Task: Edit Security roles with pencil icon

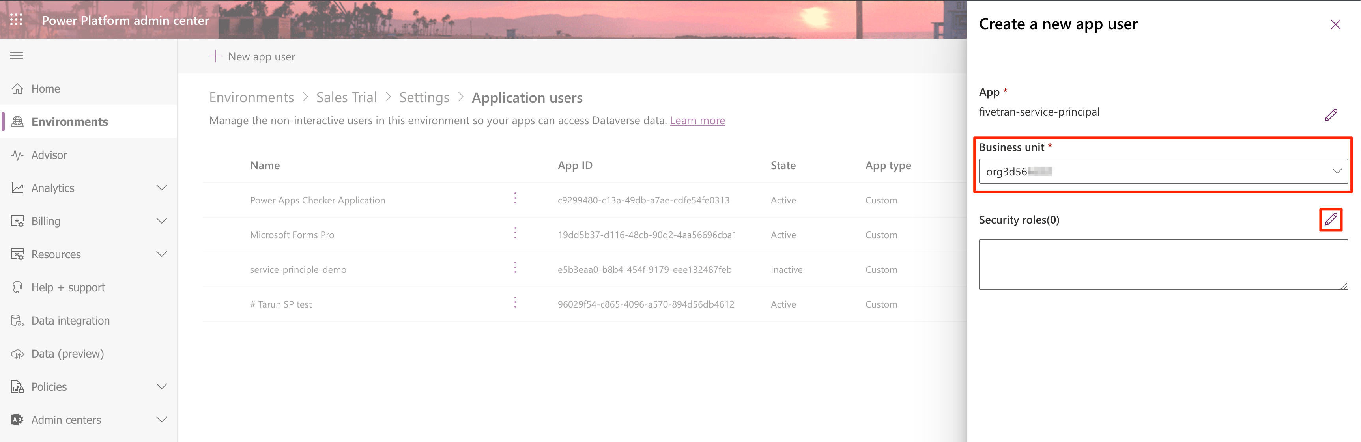Action: pos(1331,219)
